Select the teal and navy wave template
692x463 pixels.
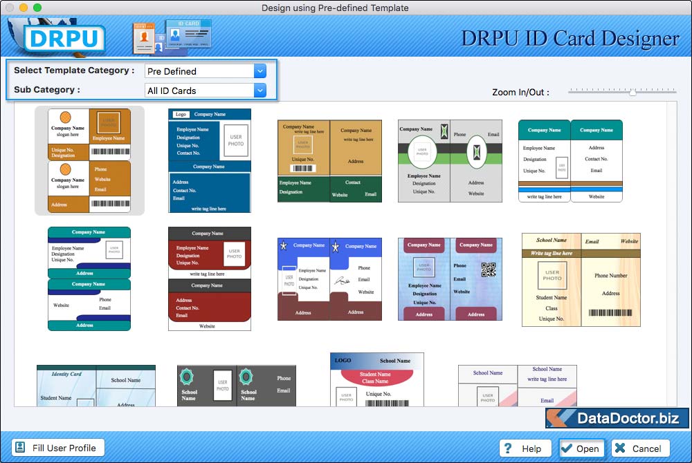[x=89, y=279]
